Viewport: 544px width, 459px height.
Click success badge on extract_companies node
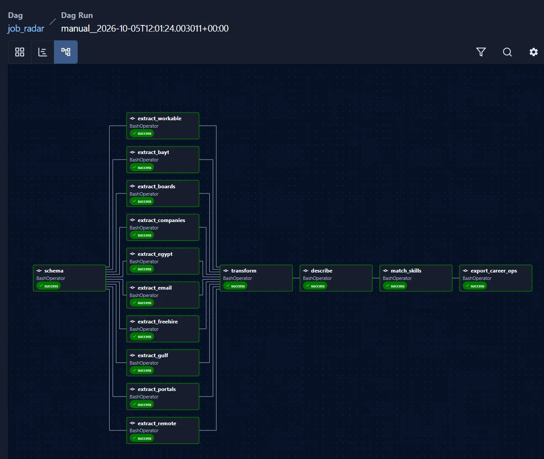[142, 235]
